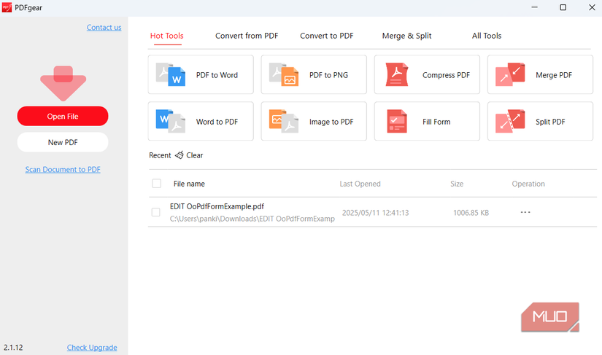The image size is (602, 355).
Task: Show the All Tools tab
Action: 487,36
